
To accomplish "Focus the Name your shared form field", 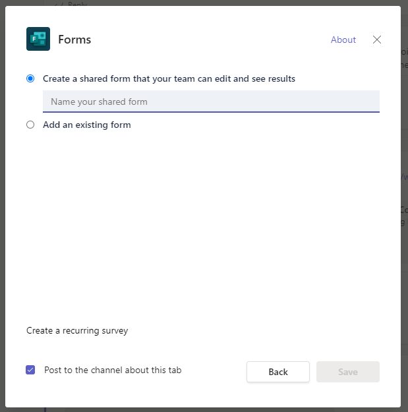I will (211, 102).
